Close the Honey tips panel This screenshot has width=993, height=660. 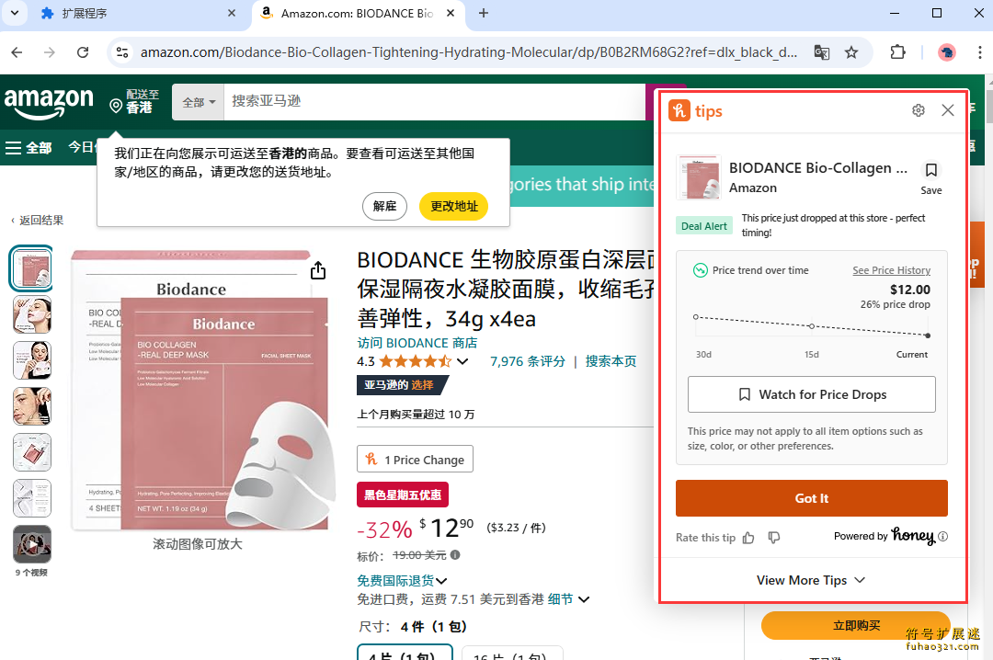pos(947,110)
